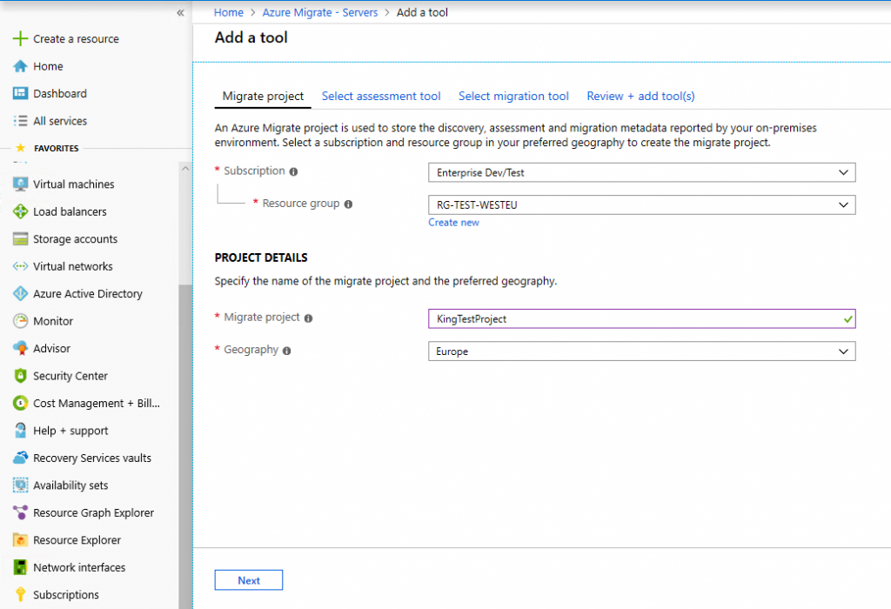Open Resource Explorer icon
The image size is (891, 609).
click(20, 539)
